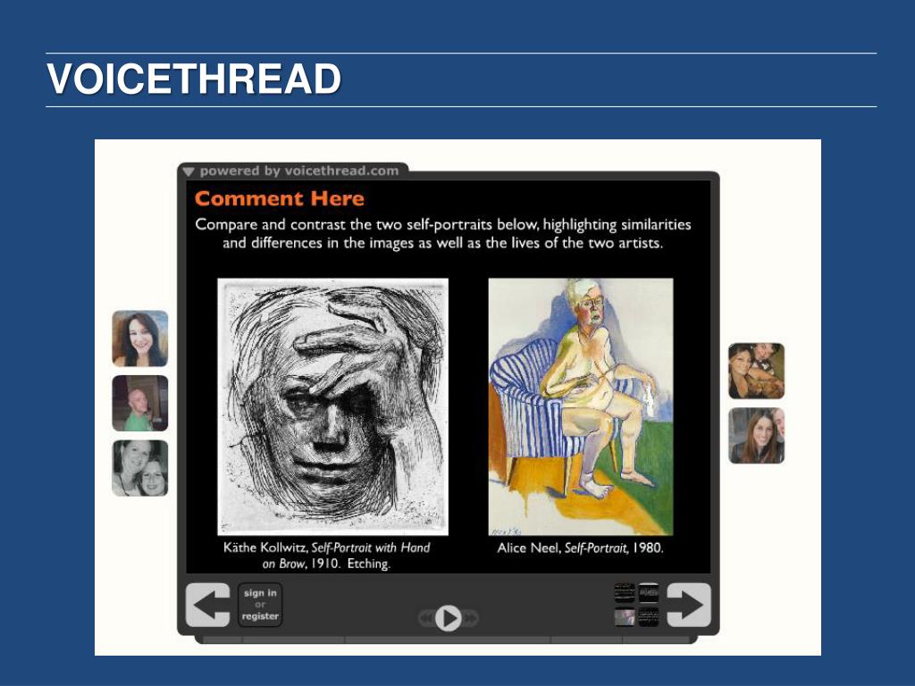The width and height of the screenshot is (915, 686).
Task: Click the 'Compare and contrast the two self-portraits' prompt
Action: 443,233
